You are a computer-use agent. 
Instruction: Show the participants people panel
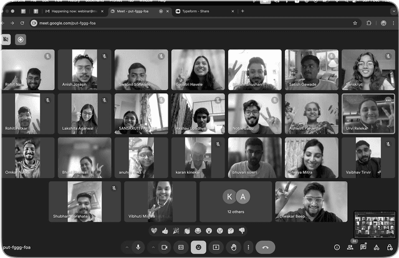350,247
